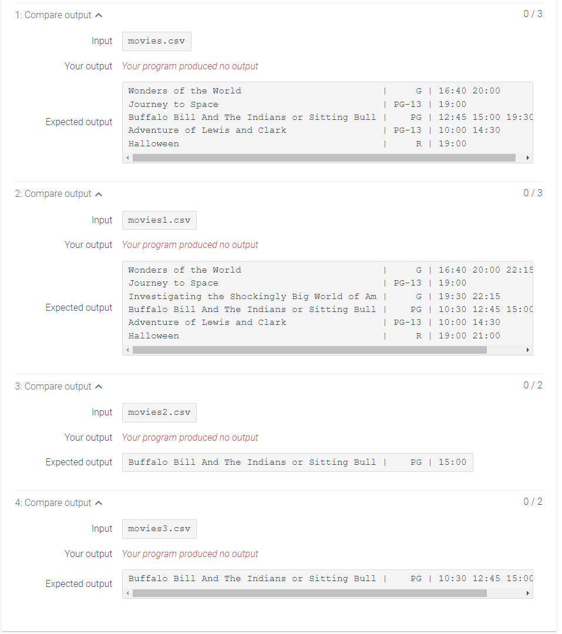Select the movies3.csv input chip
The height and width of the screenshot is (634, 562).
coord(159,529)
